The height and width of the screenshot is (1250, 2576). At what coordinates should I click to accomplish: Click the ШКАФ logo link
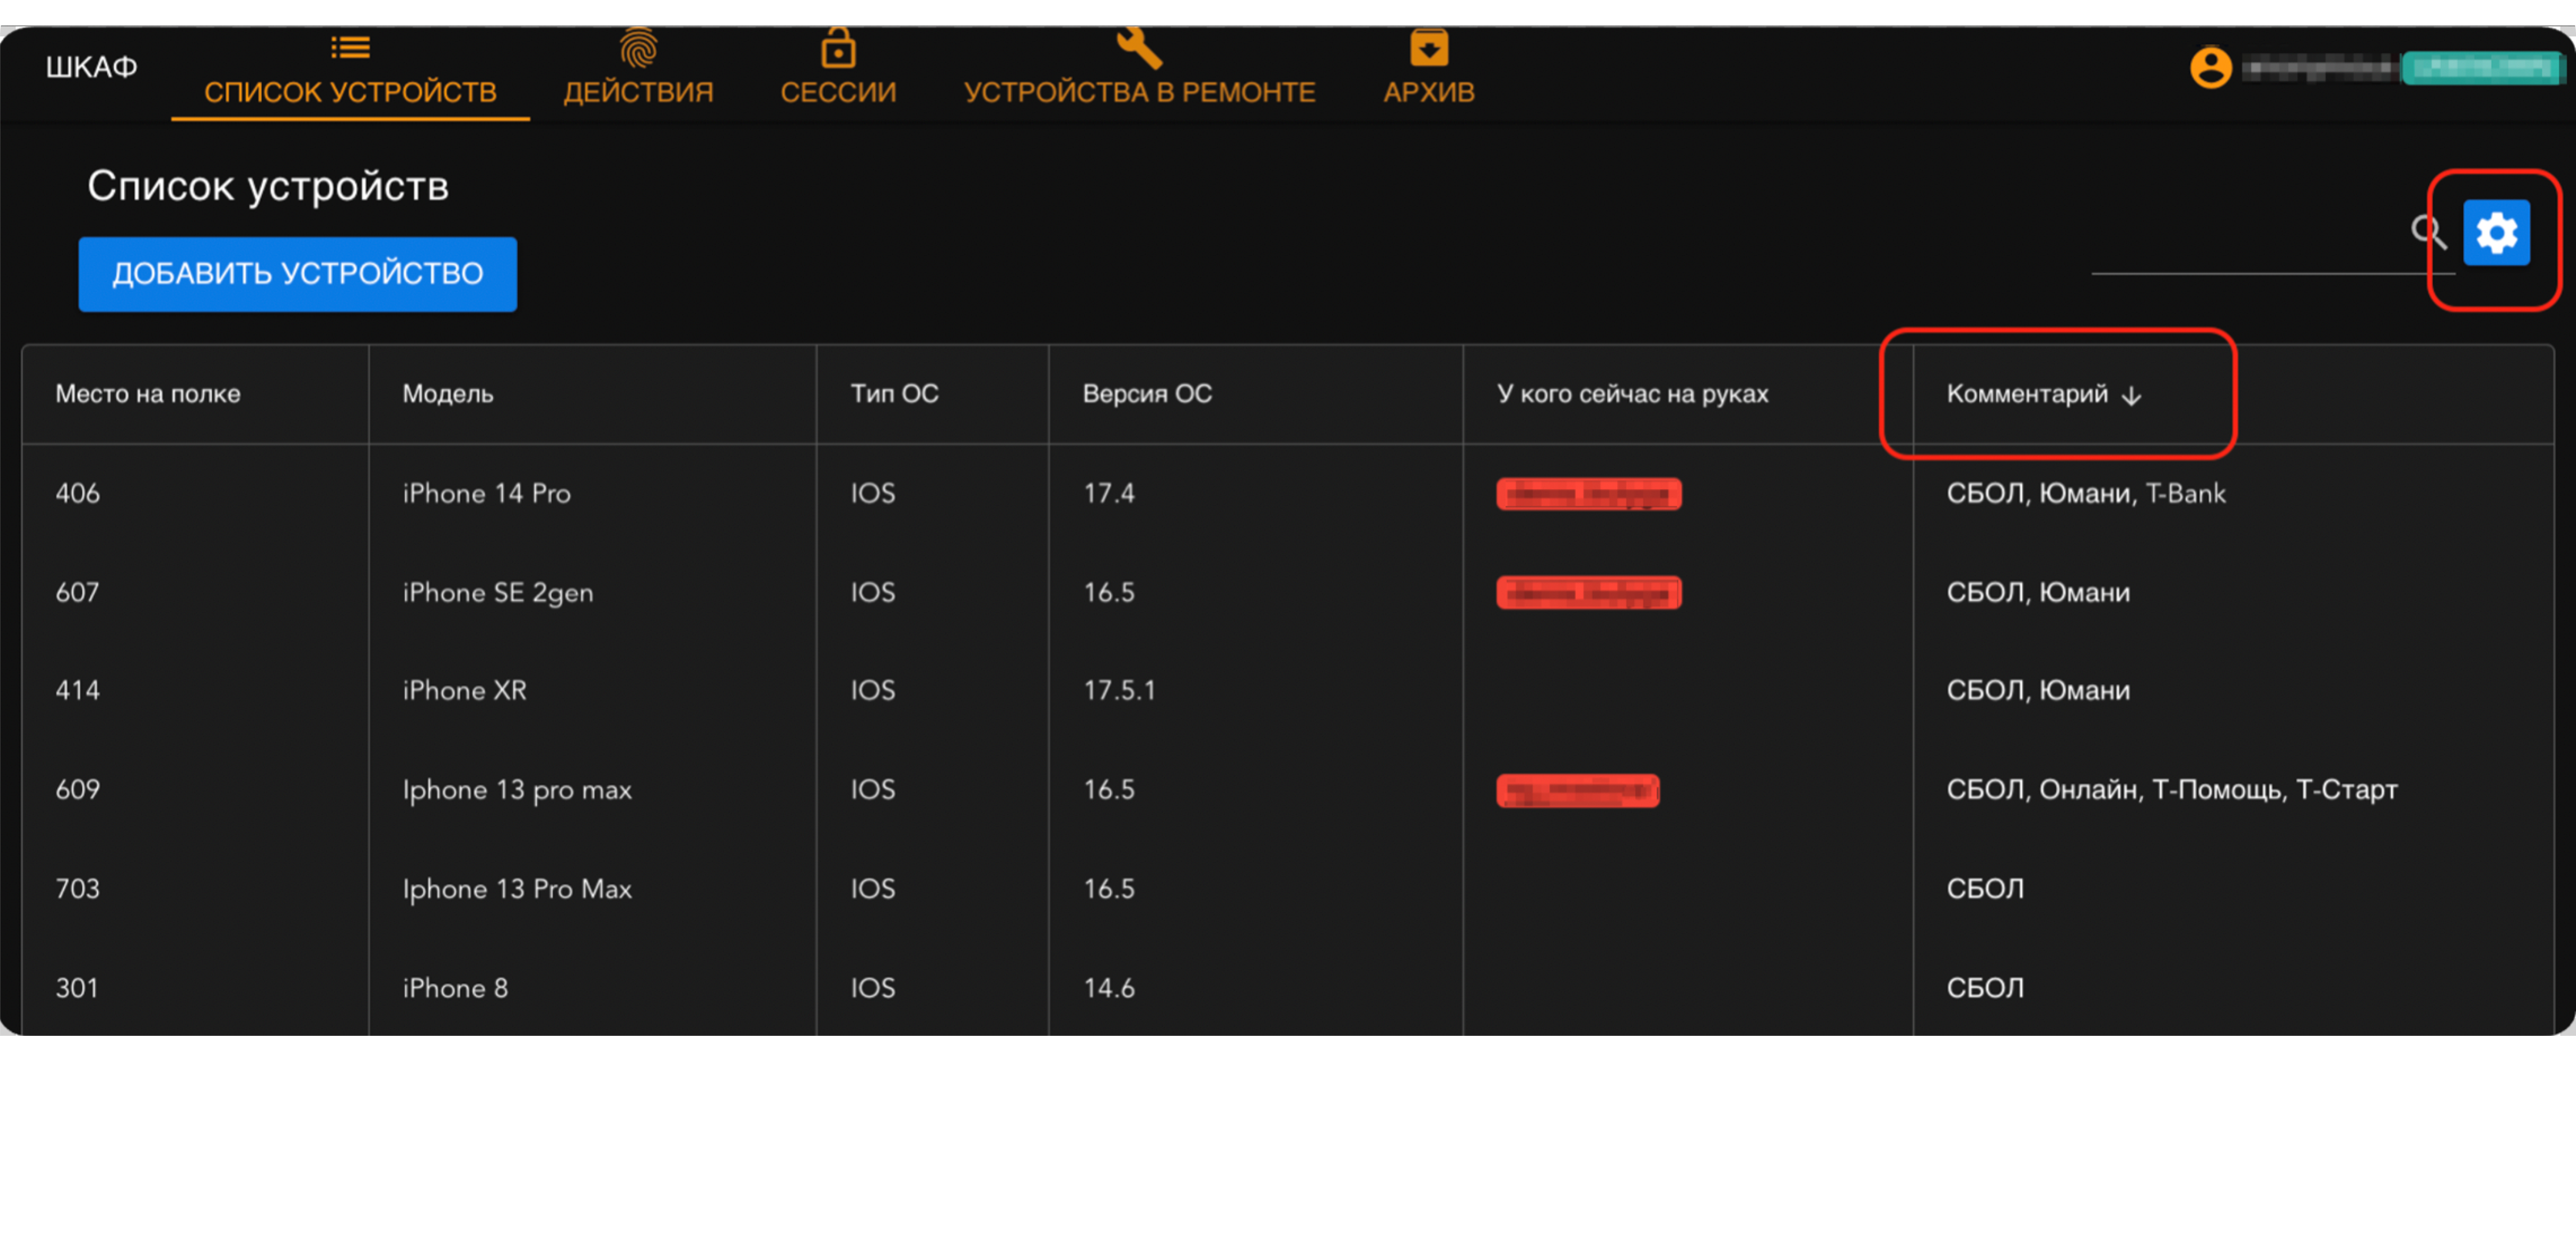tap(91, 67)
